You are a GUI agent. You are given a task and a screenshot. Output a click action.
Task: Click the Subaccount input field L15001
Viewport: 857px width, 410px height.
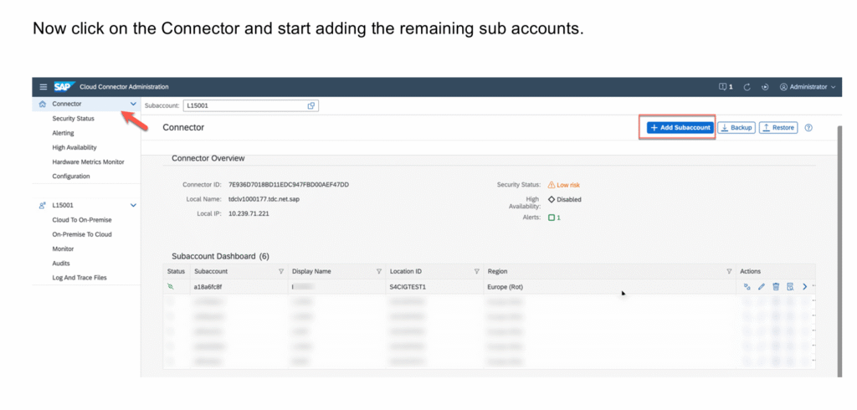tap(243, 105)
